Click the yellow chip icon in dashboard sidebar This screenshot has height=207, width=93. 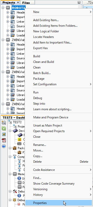click(x=4, y=134)
